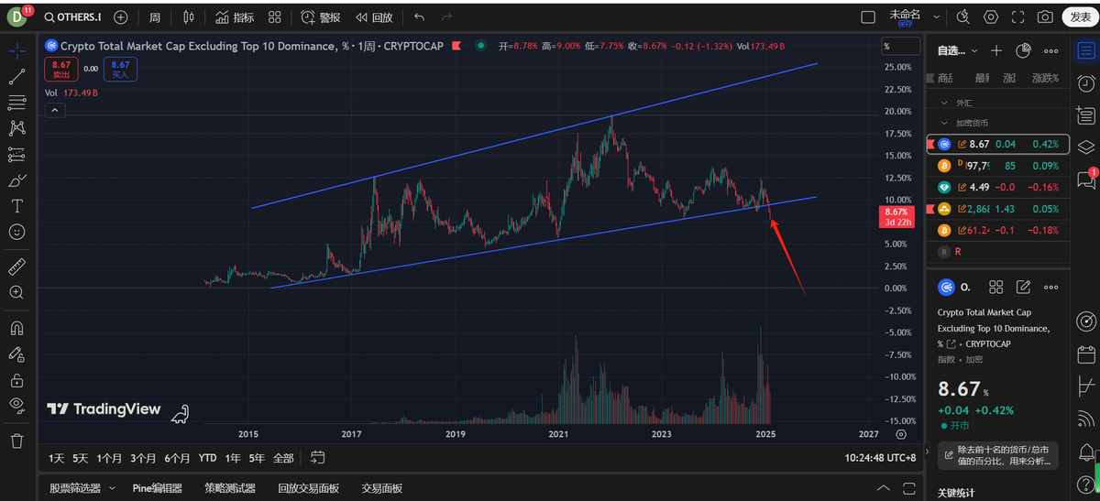Open the % price scale mode box
The height and width of the screenshot is (501, 1100).
pos(900,46)
